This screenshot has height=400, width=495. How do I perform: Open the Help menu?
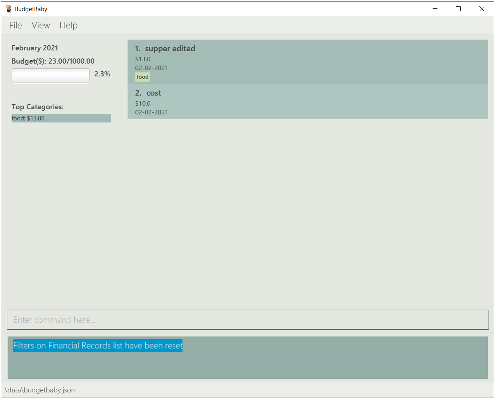pos(68,25)
